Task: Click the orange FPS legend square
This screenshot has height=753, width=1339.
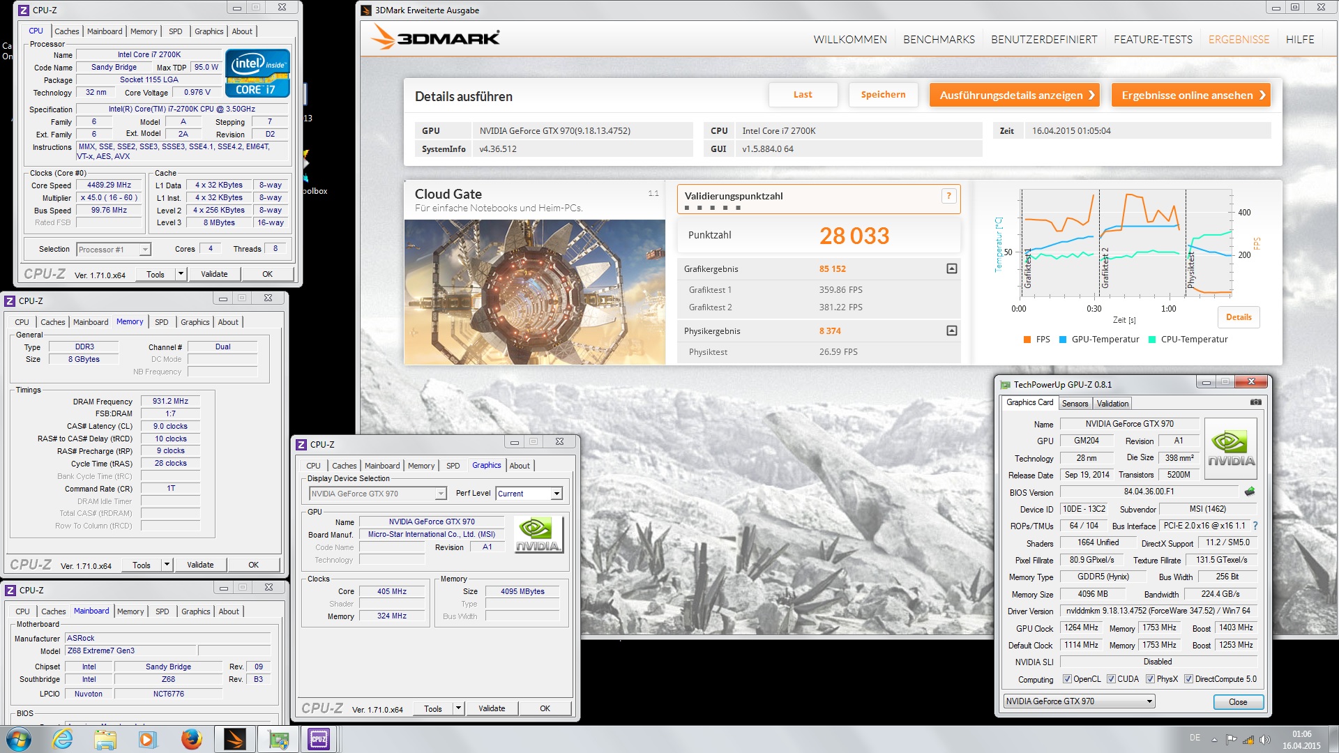Action: coord(1027,340)
